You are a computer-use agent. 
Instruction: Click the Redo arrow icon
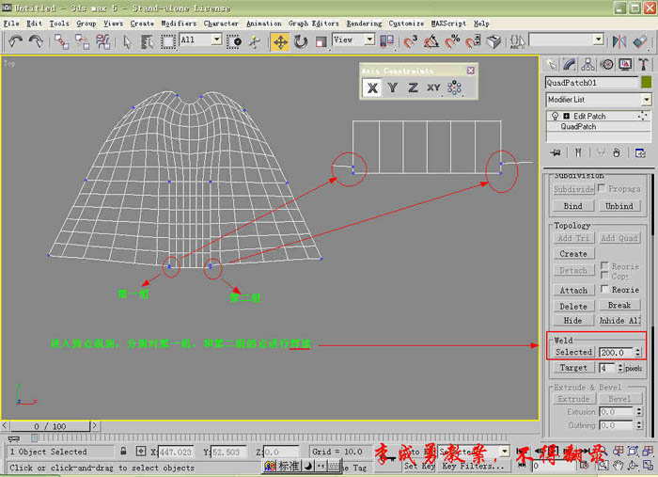[36, 41]
